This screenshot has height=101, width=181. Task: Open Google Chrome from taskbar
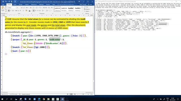pos(44,99)
